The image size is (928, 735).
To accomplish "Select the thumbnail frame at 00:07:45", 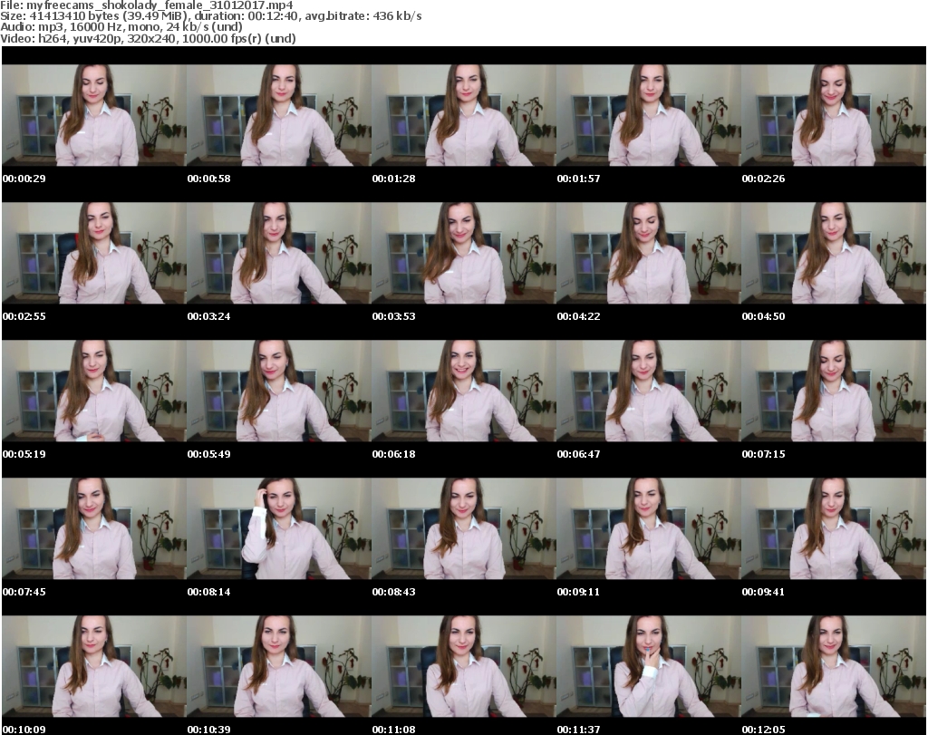I will coord(94,528).
